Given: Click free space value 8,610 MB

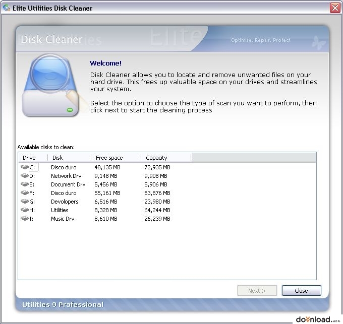Looking at the screenshot, I should (x=106, y=219).
